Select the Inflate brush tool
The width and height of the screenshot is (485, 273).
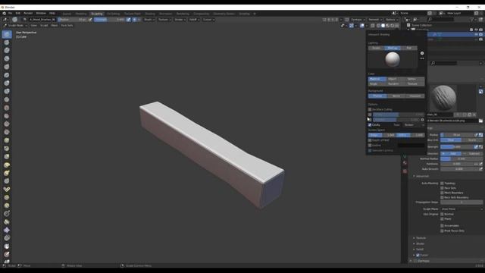(x=7, y=83)
